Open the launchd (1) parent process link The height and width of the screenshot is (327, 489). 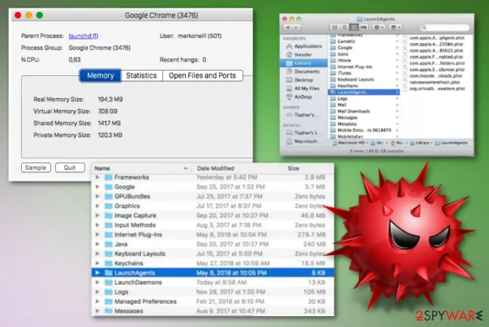click(x=83, y=36)
